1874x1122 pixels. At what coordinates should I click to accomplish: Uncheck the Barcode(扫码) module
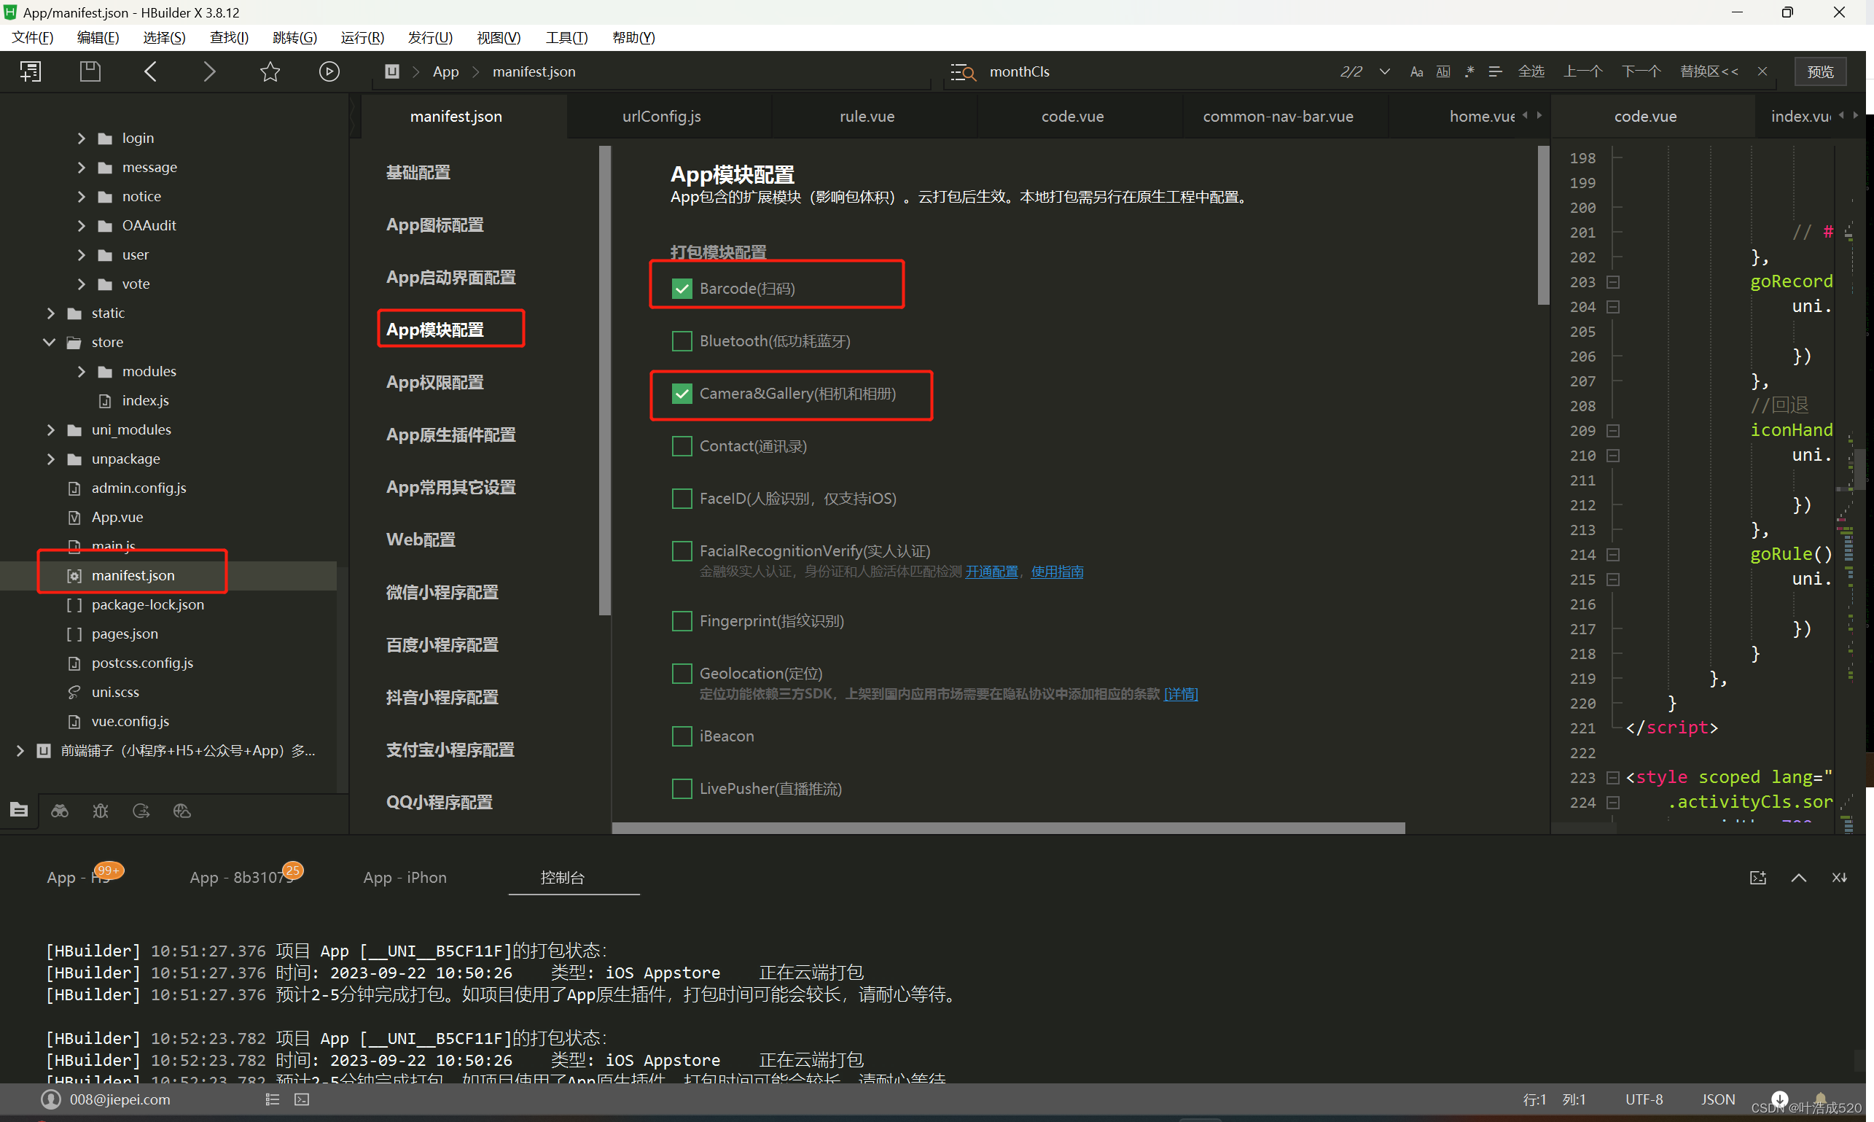tap(682, 289)
